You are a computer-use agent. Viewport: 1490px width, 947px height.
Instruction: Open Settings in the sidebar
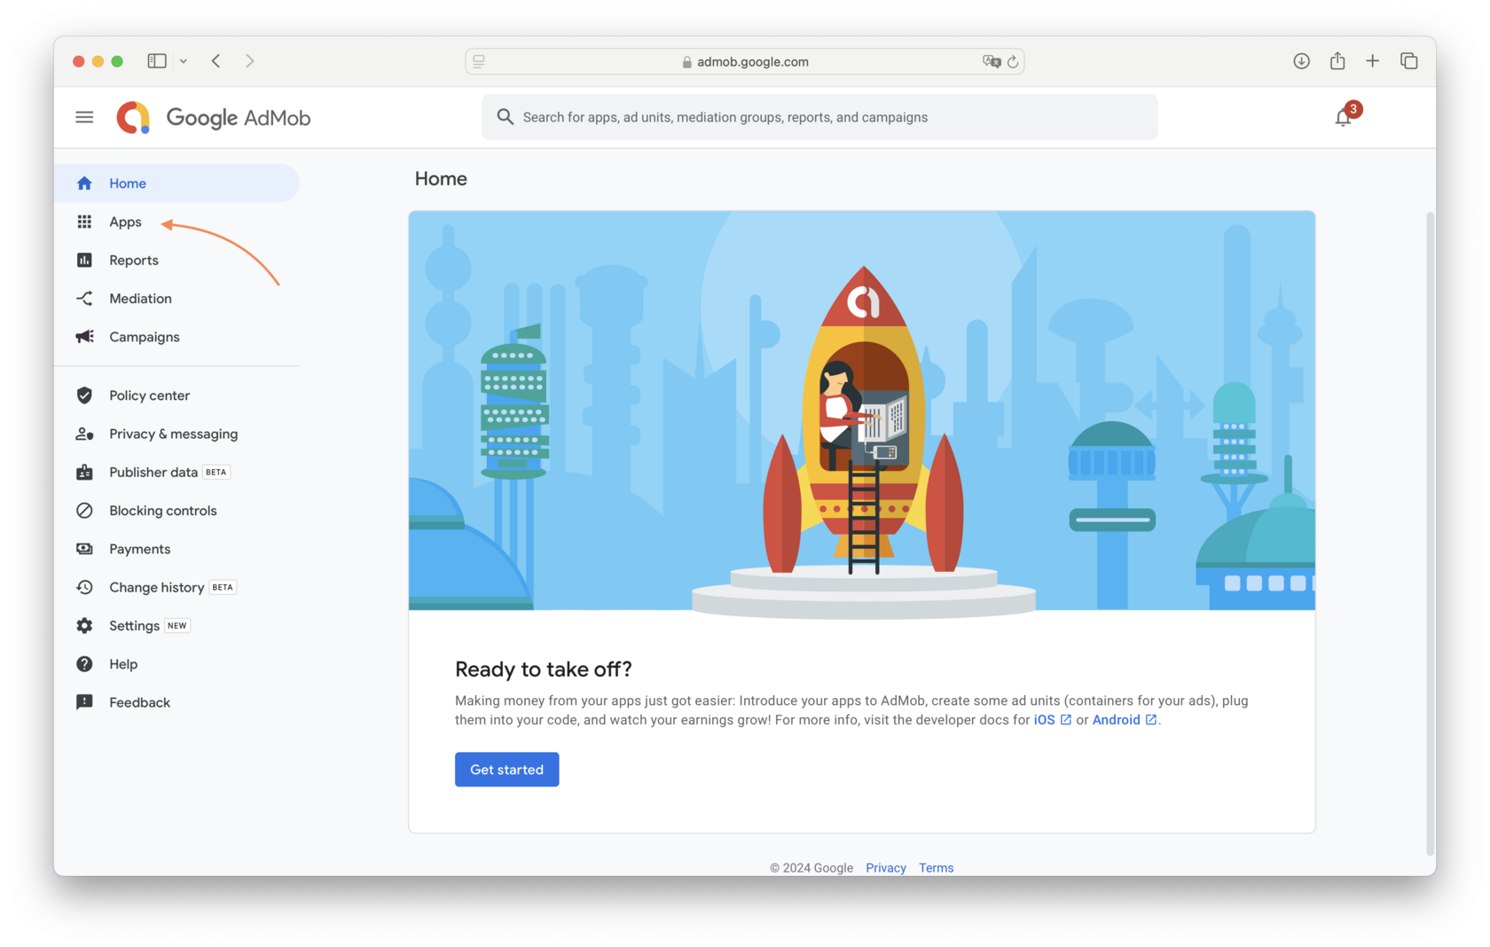click(177, 626)
